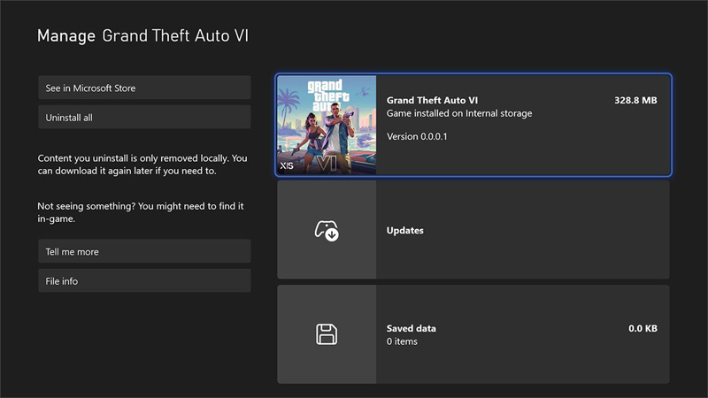708x398 pixels.
Task: Click the controller download icon for Updates
Action: pyautogui.click(x=327, y=230)
